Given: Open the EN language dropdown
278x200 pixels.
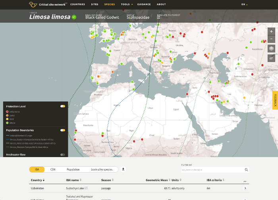Looking at the screenshot, I should [x=244, y=4].
